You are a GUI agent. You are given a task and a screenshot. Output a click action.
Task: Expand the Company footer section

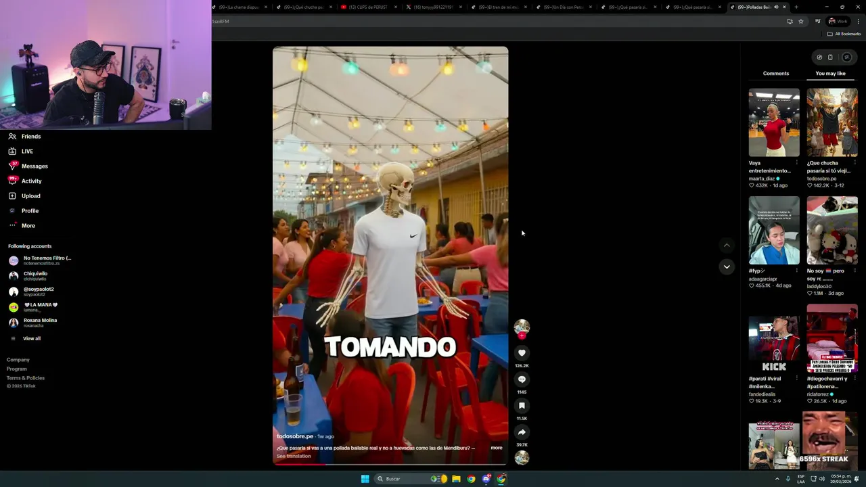tap(18, 360)
